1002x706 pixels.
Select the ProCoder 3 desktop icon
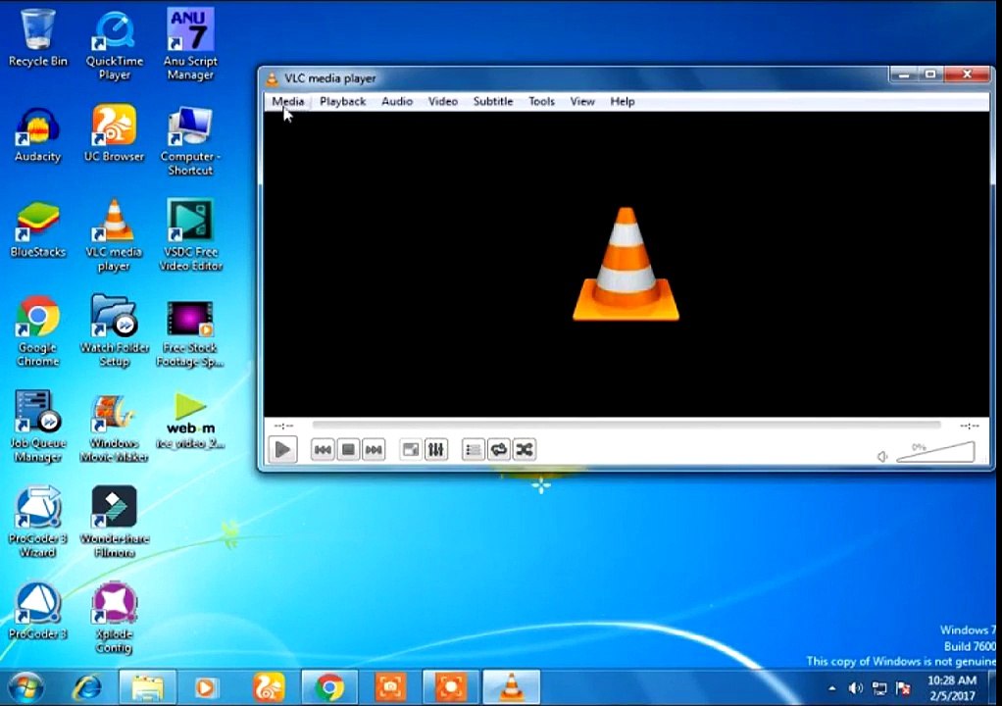37,611
